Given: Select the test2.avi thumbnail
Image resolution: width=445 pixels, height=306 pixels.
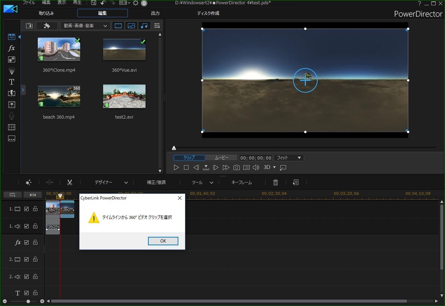Looking at the screenshot, I should (124, 96).
